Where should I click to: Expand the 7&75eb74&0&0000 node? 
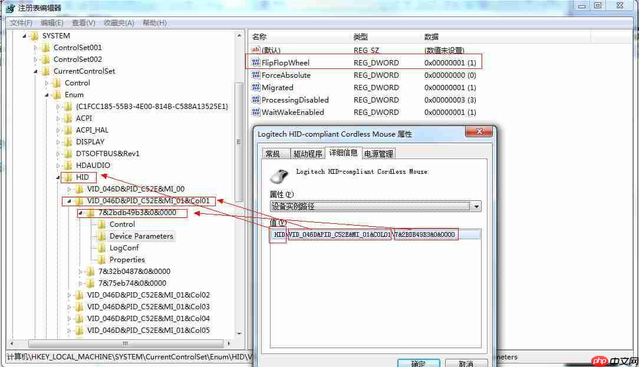[80, 283]
